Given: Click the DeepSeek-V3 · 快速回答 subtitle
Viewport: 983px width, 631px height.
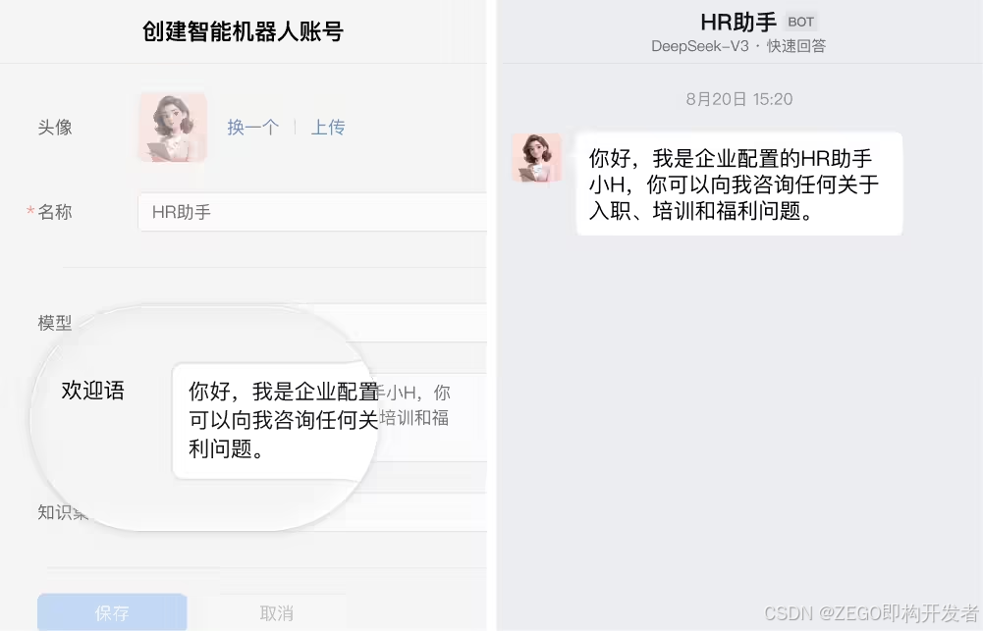Looking at the screenshot, I should point(738,46).
